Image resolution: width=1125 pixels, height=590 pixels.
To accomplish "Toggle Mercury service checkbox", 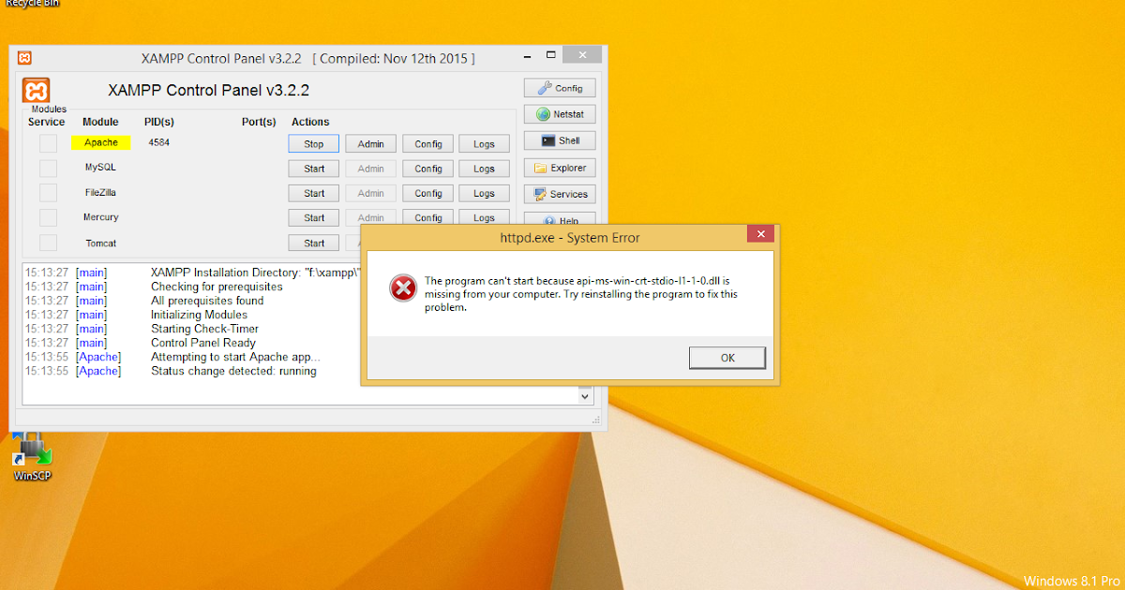I will (x=48, y=217).
